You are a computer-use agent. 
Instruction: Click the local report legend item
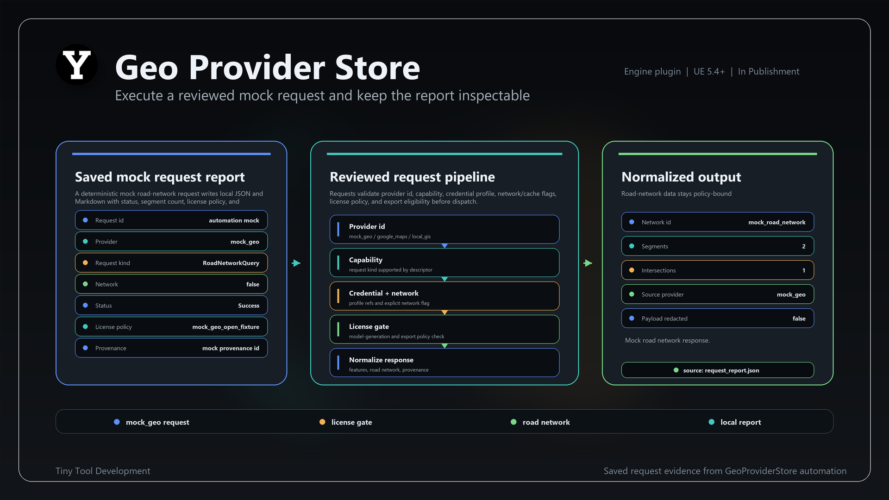735,422
